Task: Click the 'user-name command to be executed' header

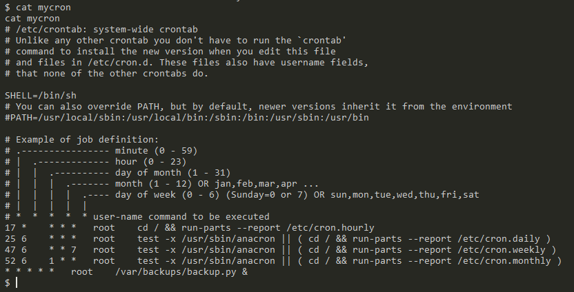Action: click(181, 217)
